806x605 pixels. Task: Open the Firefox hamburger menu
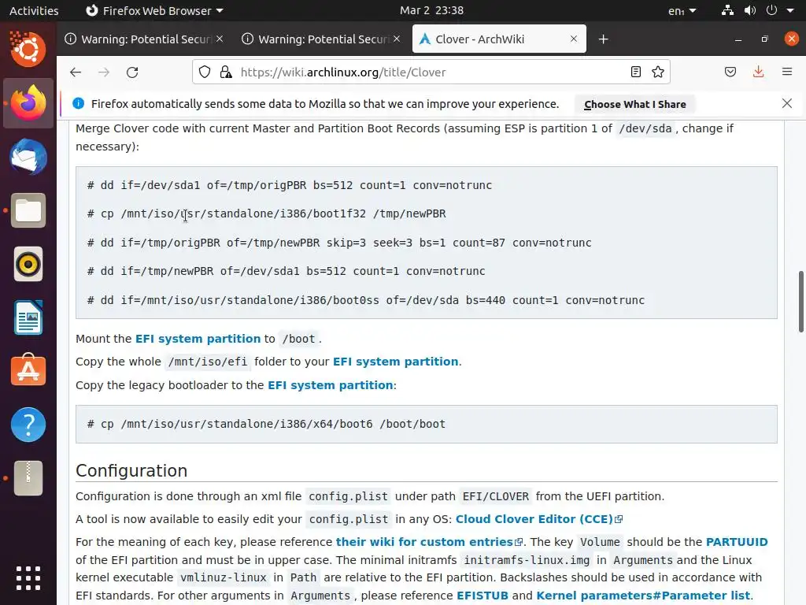[787, 72]
